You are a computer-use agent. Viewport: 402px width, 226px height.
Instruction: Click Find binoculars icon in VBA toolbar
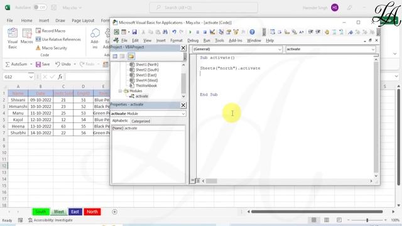[165, 32]
